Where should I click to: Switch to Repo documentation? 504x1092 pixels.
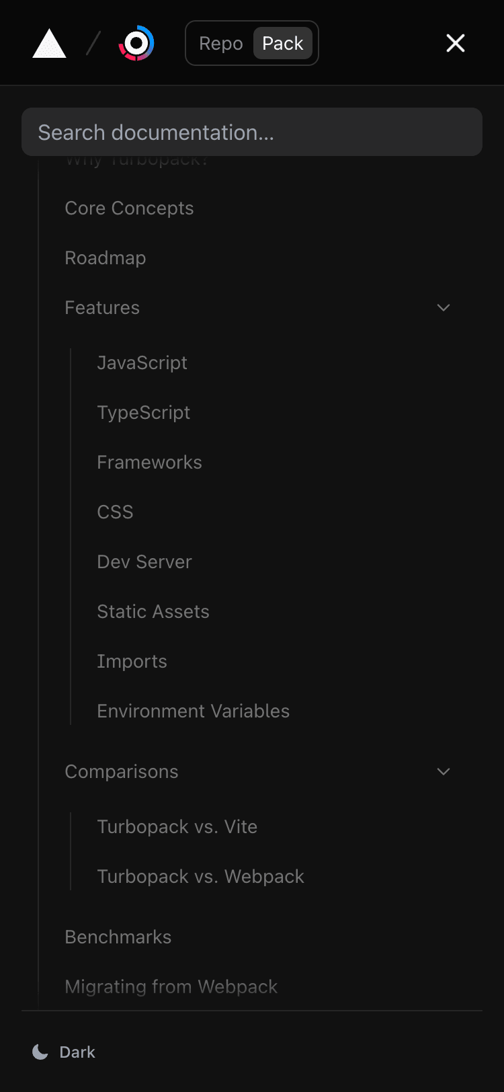click(x=222, y=42)
